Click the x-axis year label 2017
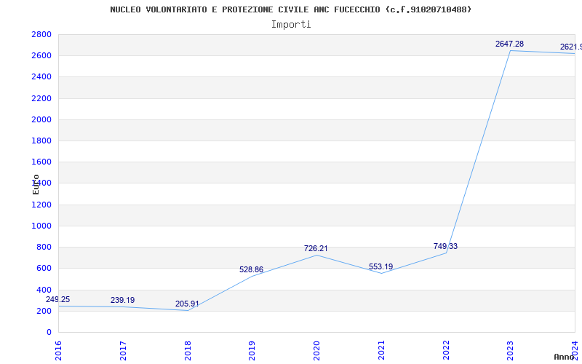Viewport: 582px width, 364px height. 123,351
